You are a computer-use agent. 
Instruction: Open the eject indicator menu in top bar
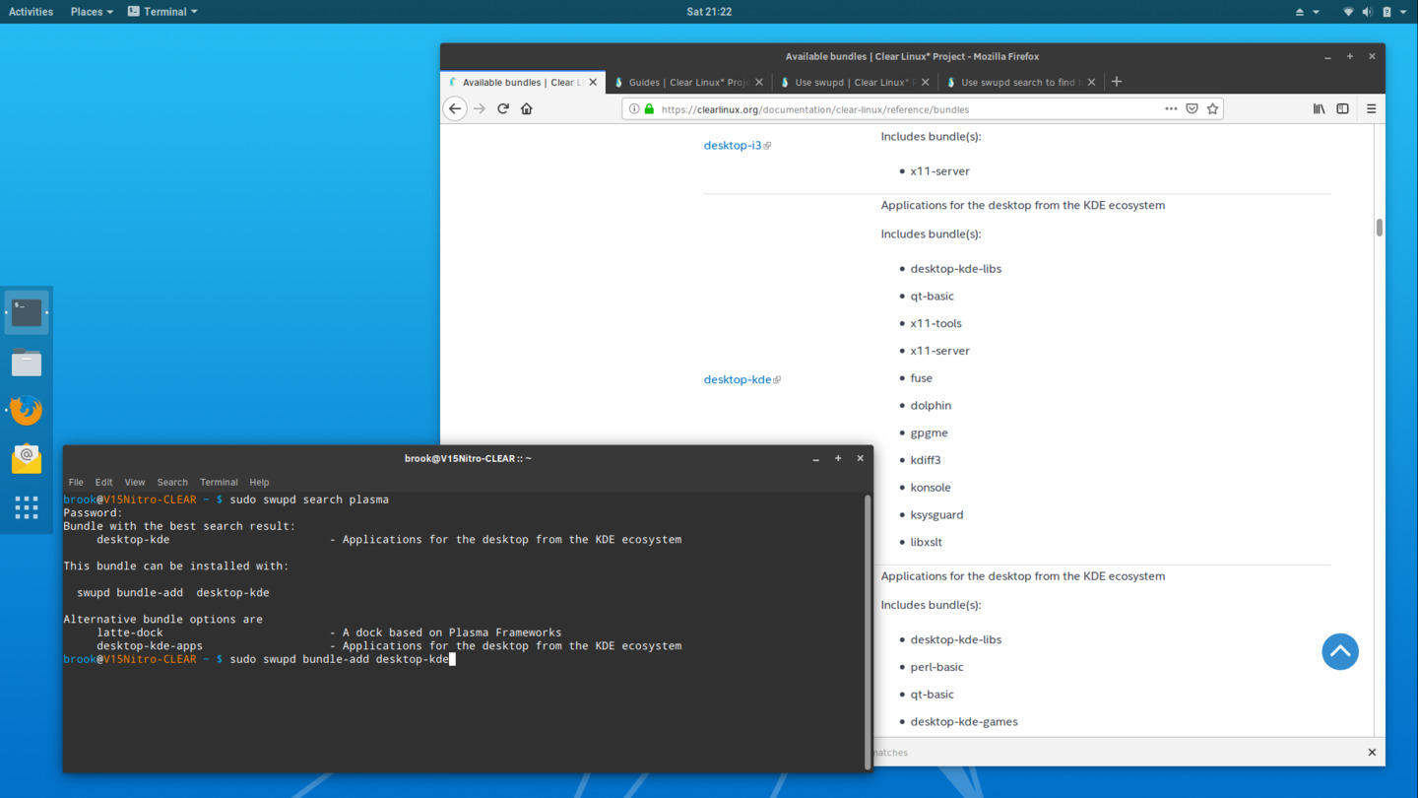pyautogui.click(x=1306, y=12)
